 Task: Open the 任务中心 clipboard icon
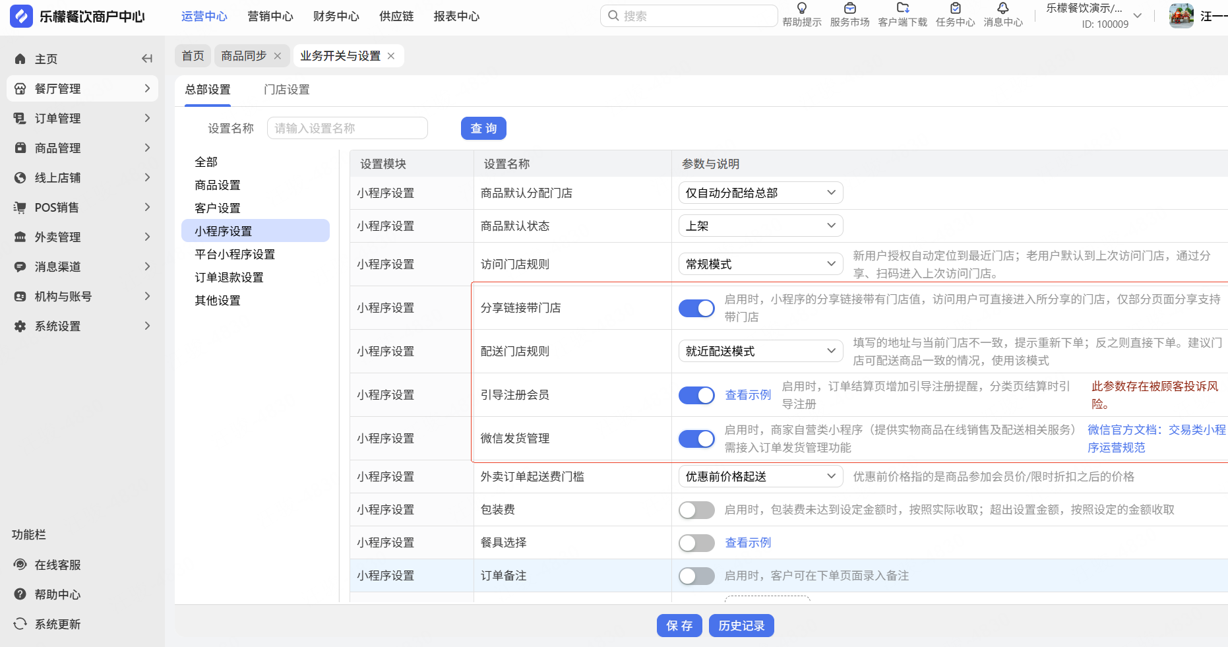pos(955,9)
